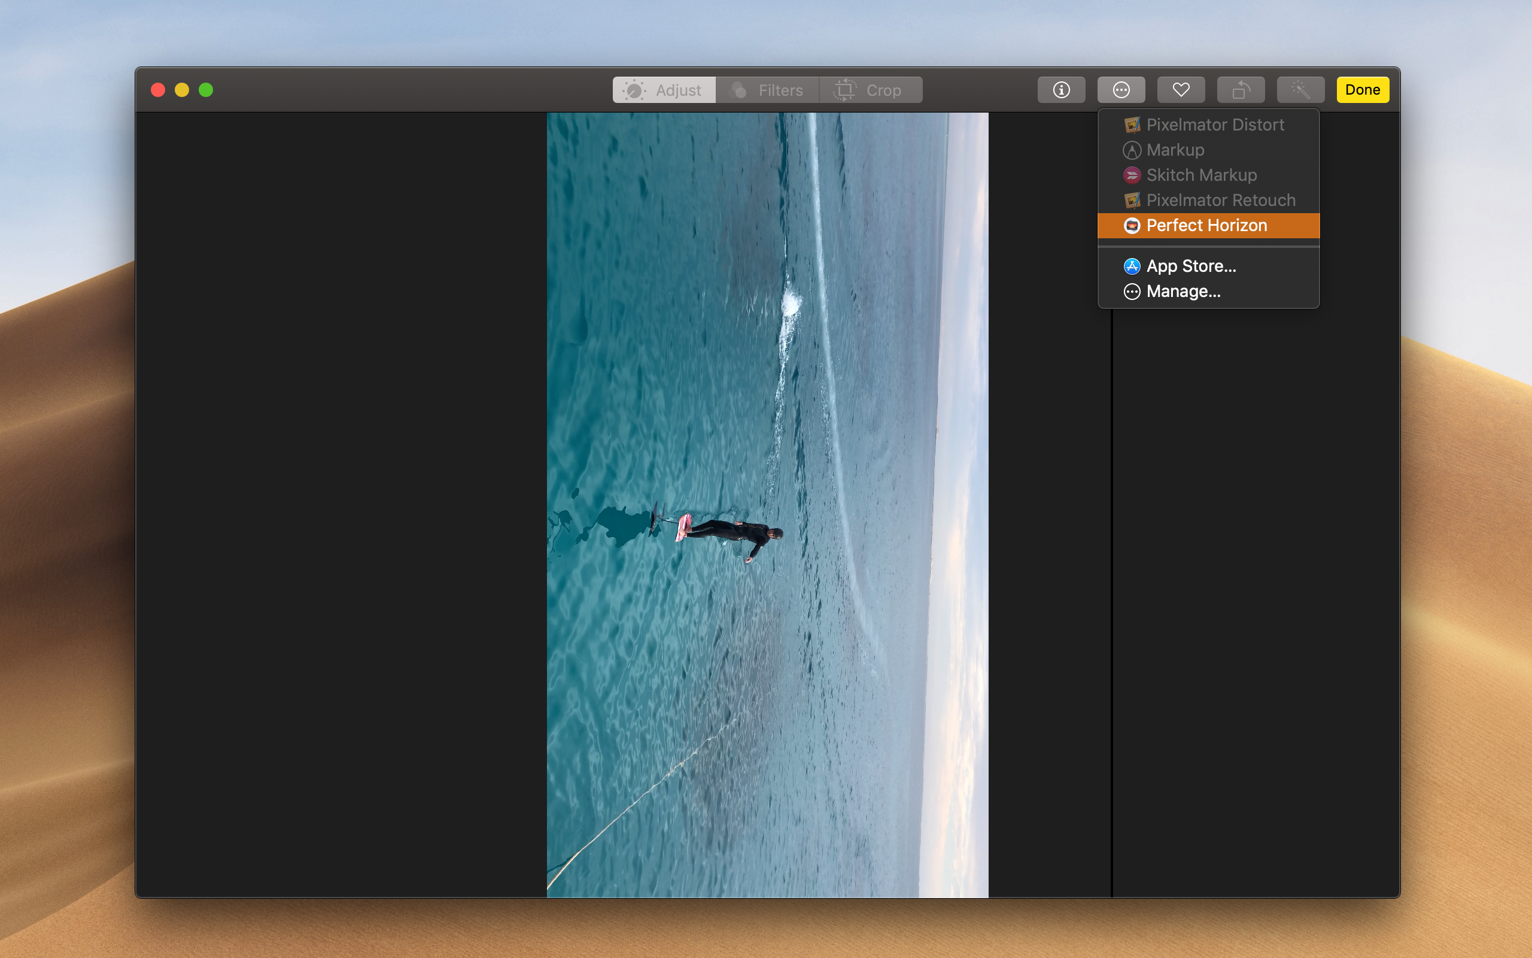Viewport: 1532px width, 958px height.
Task: Enter full screen with the green button
Action: pyautogui.click(x=206, y=90)
